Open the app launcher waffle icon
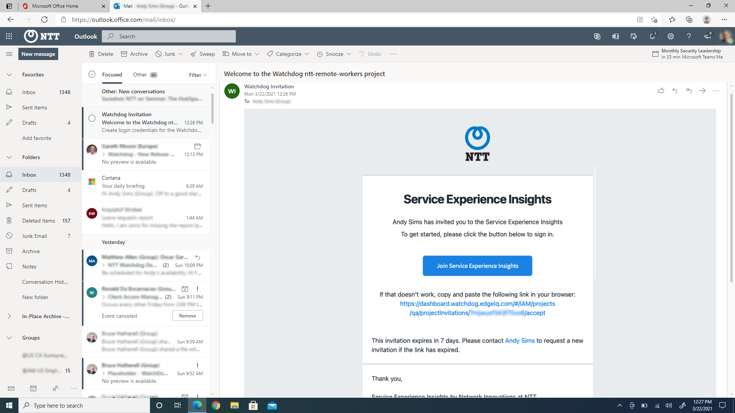The width and height of the screenshot is (735, 413). pos(9,36)
